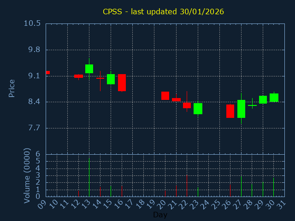Screen dimensions: 295x221
Task: Click the 'Price' axis label
Action: coord(12,88)
